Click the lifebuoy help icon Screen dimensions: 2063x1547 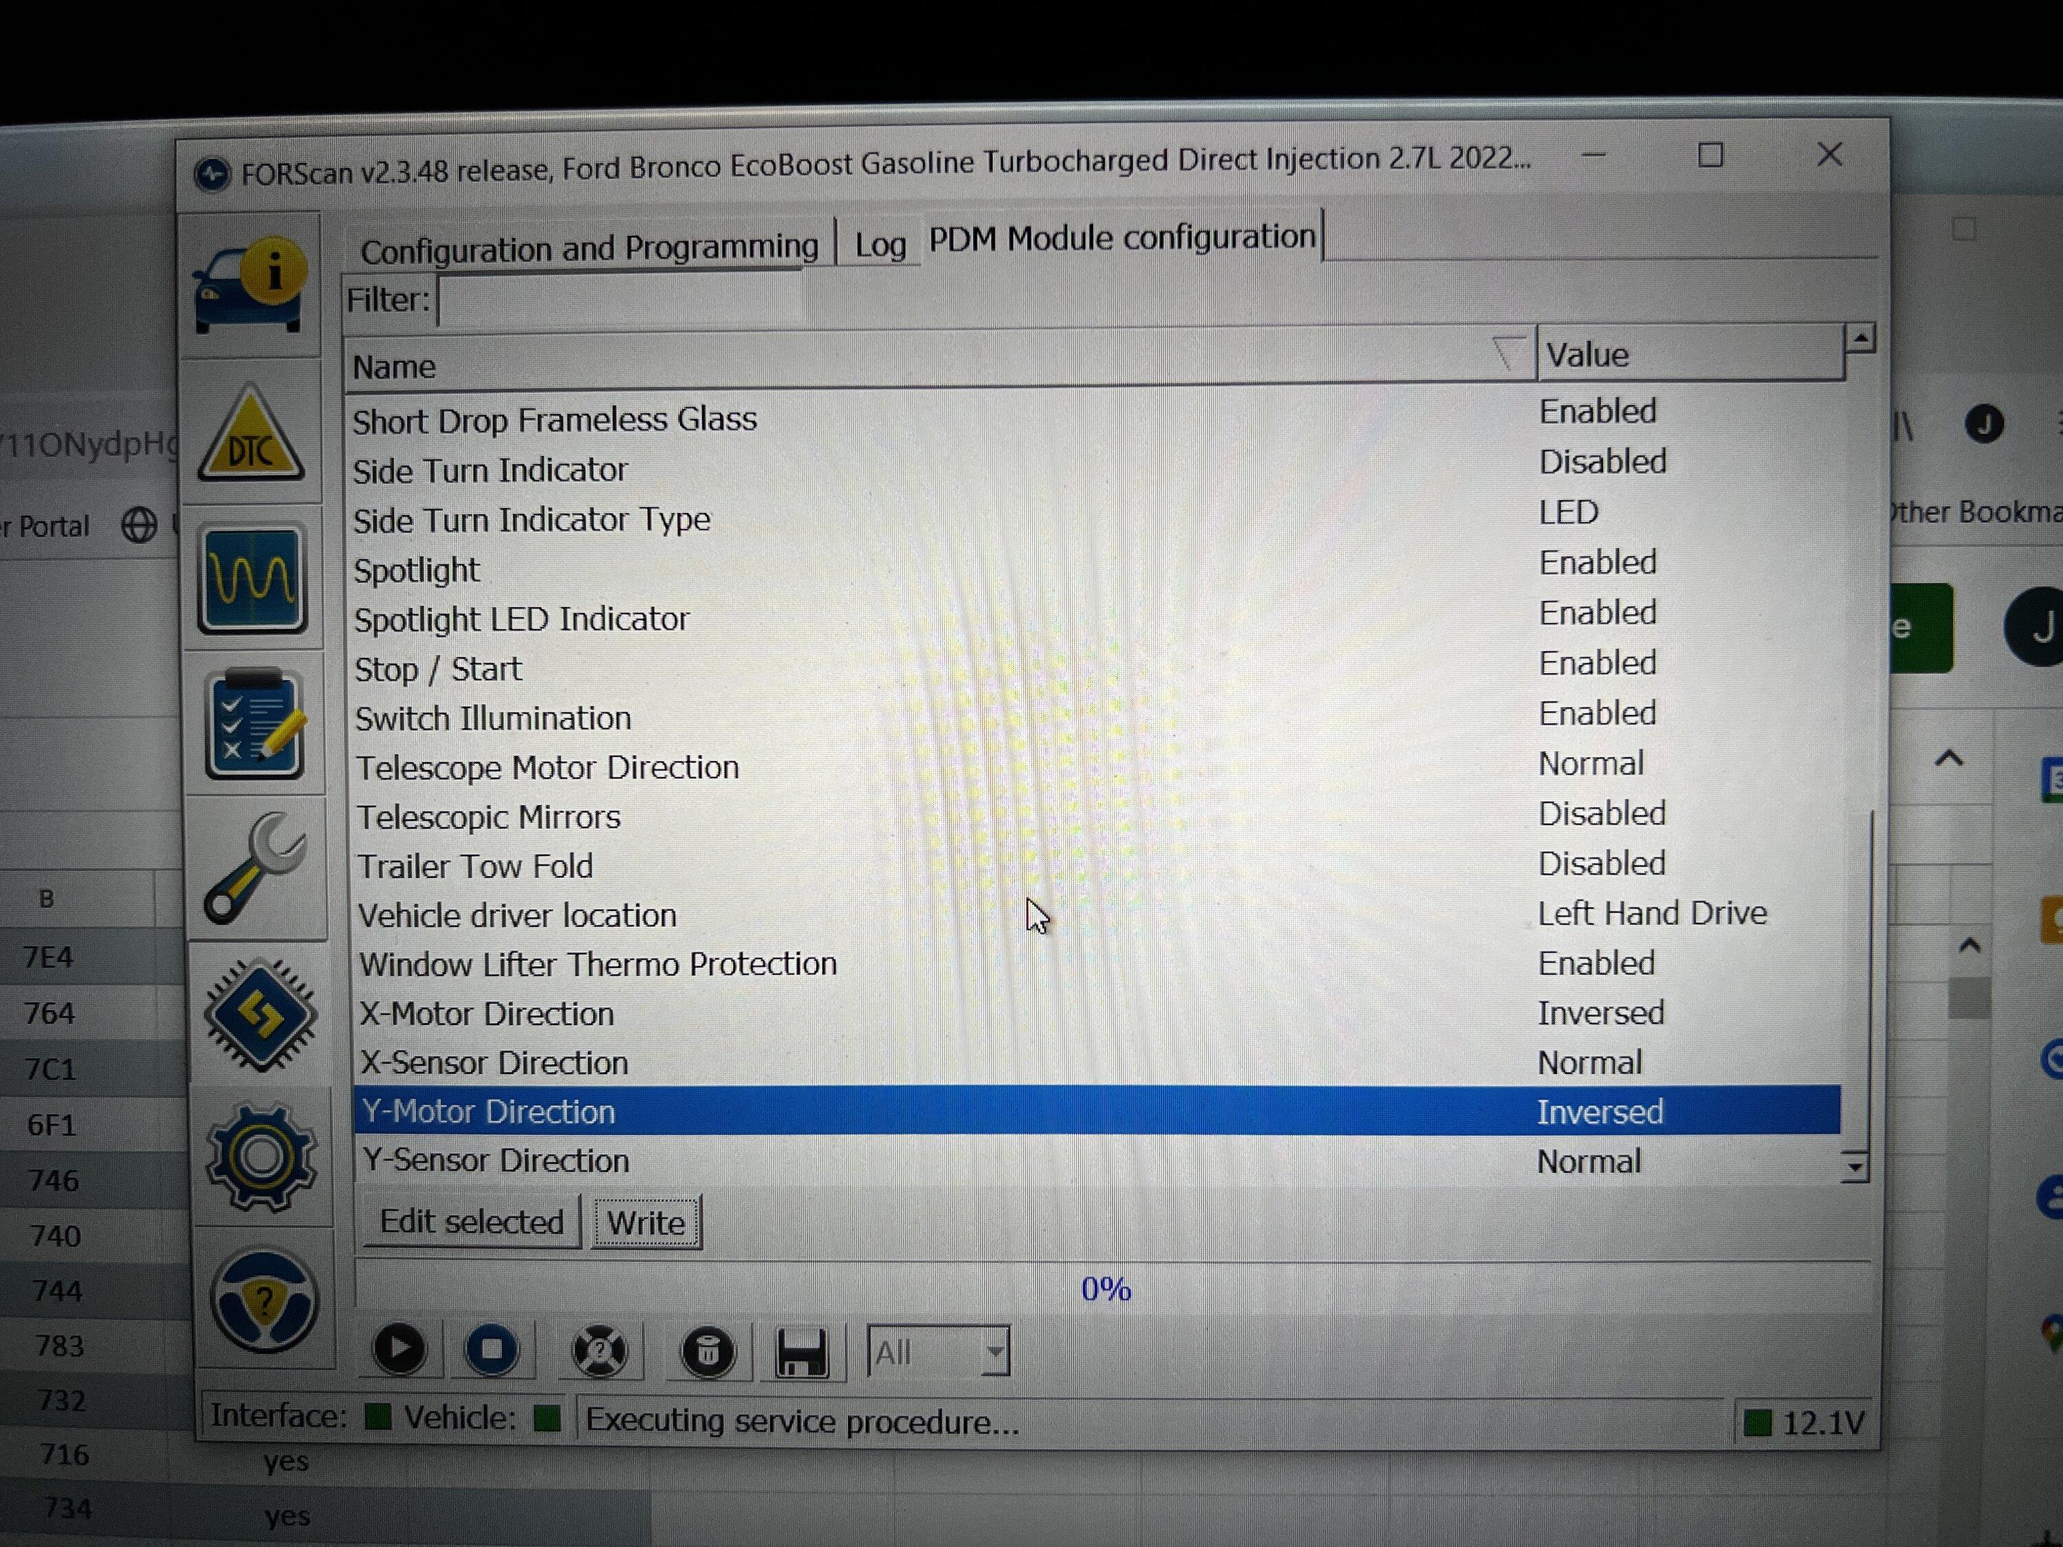point(600,1350)
